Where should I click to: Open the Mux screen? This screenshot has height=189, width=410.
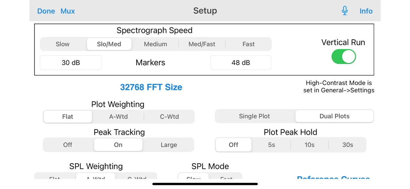click(x=68, y=11)
